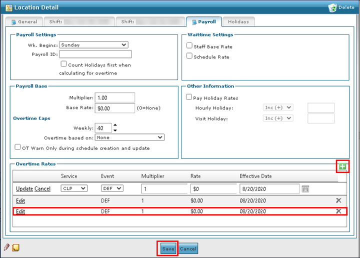Click the yellow note icon at bottom left
This screenshot has width=360, height=258.
click(15, 247)
